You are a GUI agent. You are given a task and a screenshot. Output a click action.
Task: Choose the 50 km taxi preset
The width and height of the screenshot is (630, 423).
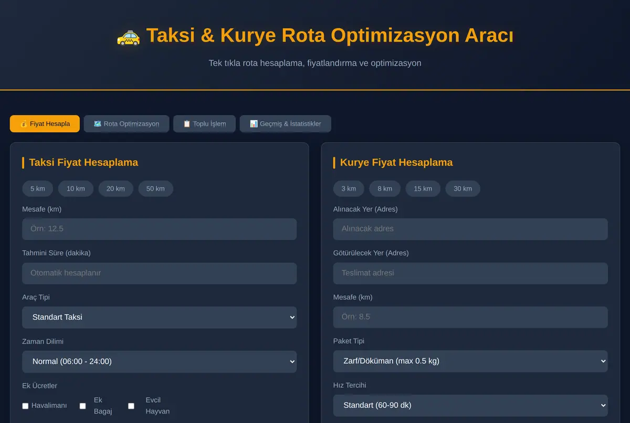tap(155, 188)
